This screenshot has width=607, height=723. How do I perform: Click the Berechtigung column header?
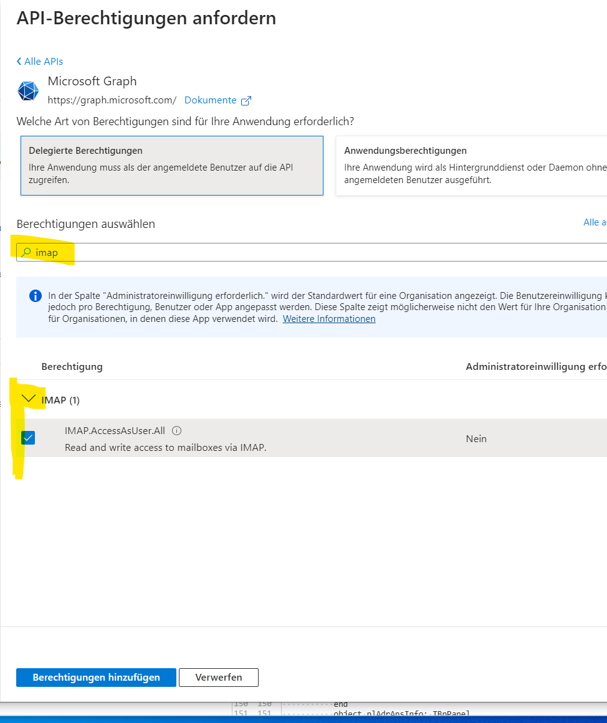pos(72,367)
